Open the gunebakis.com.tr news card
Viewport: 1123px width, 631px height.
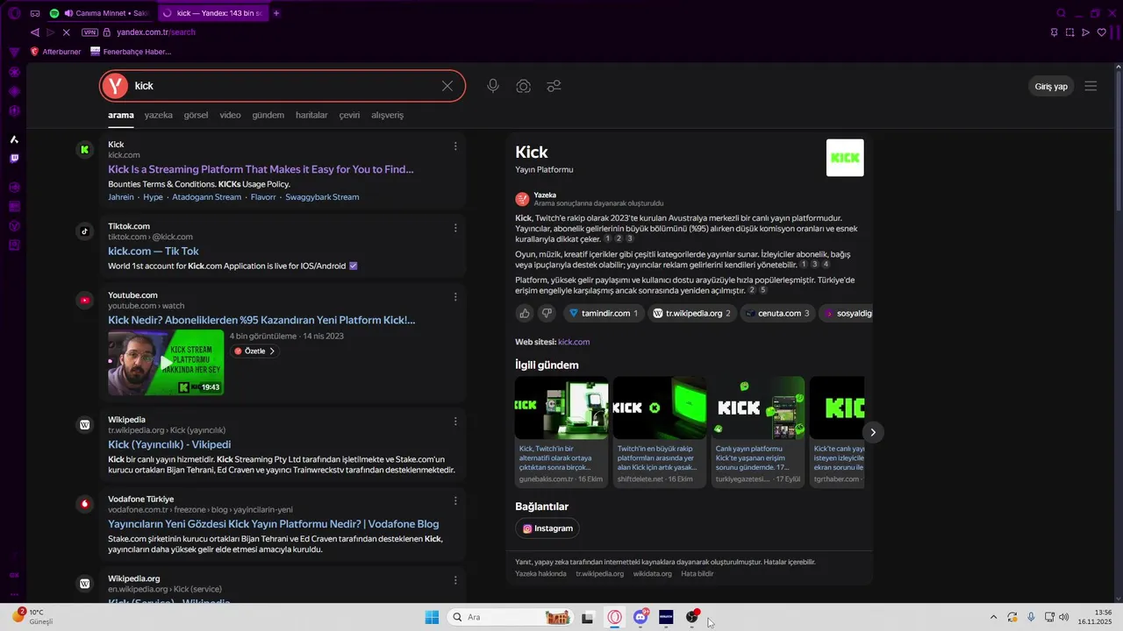[561, 432]
